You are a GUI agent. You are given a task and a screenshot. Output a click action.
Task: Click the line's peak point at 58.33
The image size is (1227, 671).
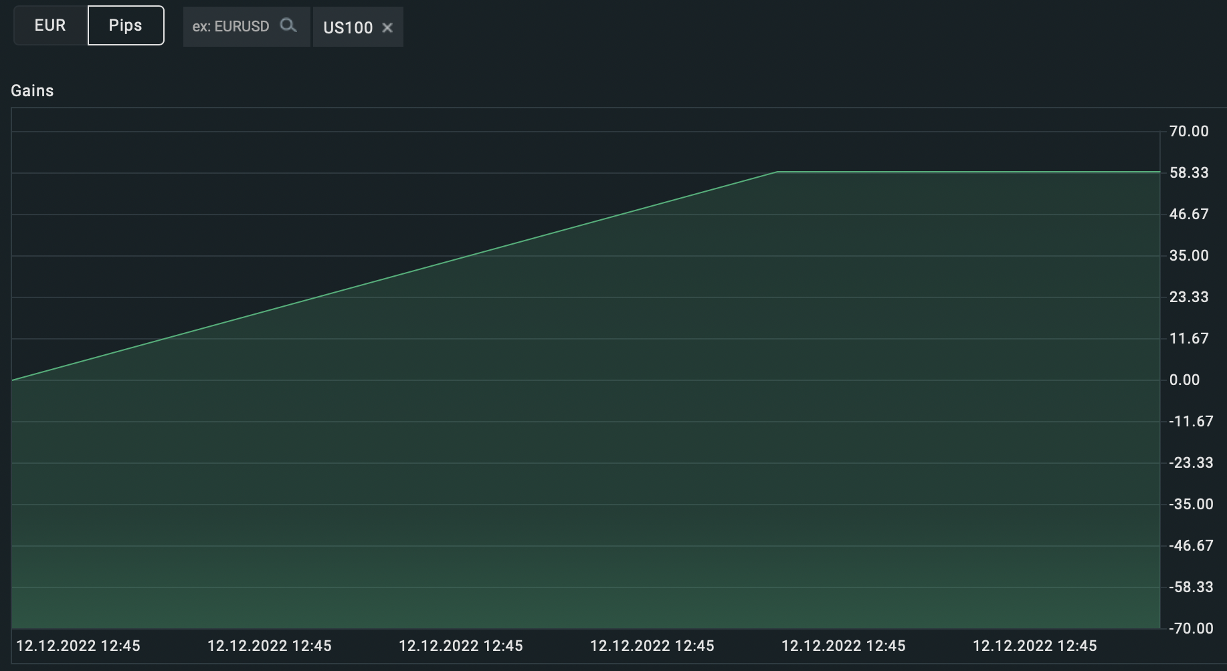[x=777, y=172]
